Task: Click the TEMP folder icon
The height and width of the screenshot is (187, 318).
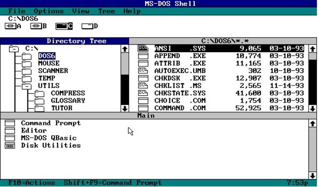Action: tap(27, 78)
